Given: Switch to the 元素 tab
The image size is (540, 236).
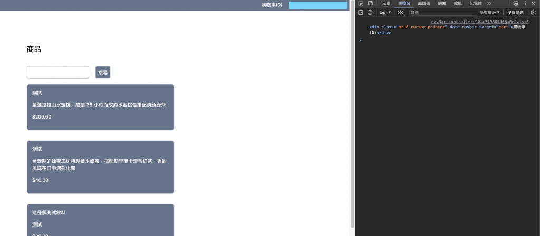Looking at the screenshot, I should coord(386,4).
